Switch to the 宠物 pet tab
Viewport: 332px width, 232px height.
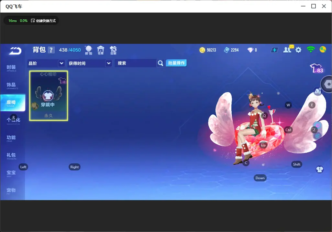pyautogui.click(x=11, y=191)
